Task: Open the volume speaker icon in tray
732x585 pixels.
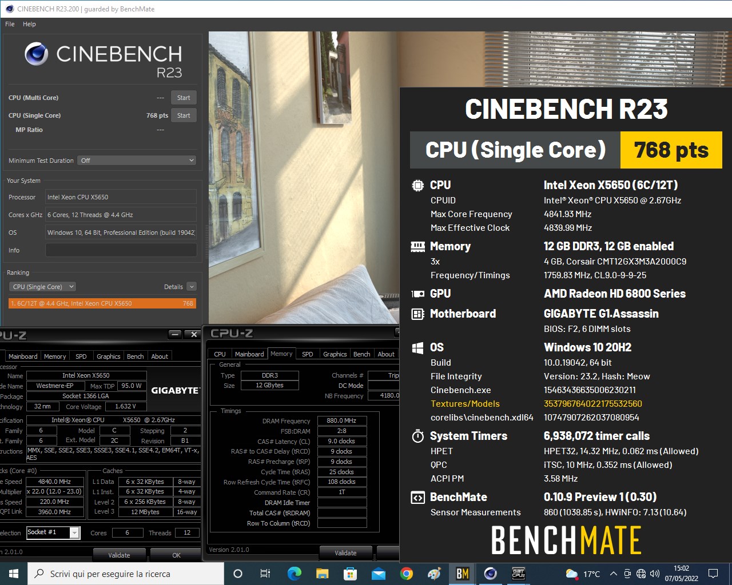Action: (x=655, y=574)
